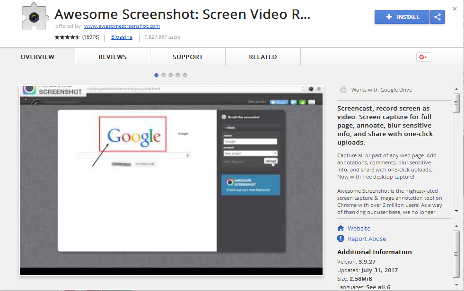This screenshot has height=291, width=464.
Task: Click the description panel scrollbar thumb
Action: 456,103
